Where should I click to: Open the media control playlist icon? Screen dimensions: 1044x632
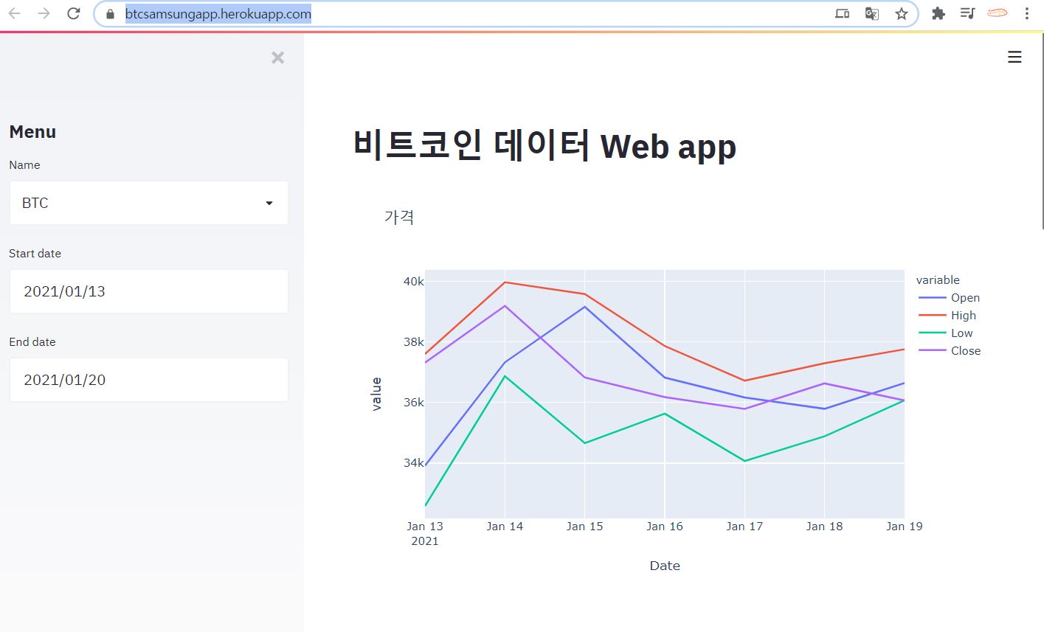(x=967, y=13)
